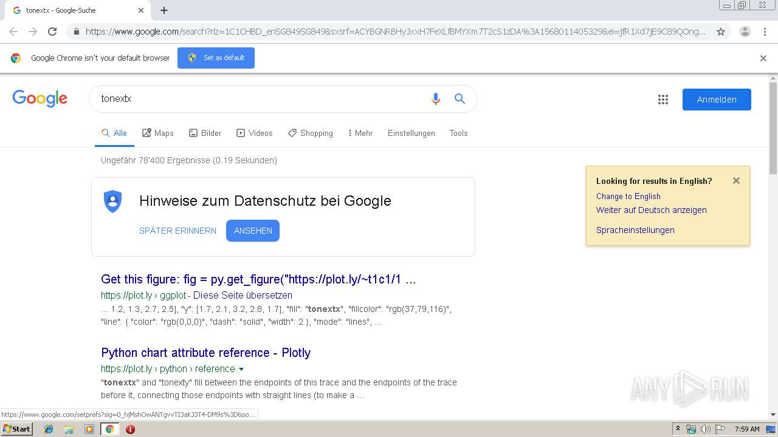Click the results count text
Image resolution: width=778 pixels, height=437 pixels.
189,160
